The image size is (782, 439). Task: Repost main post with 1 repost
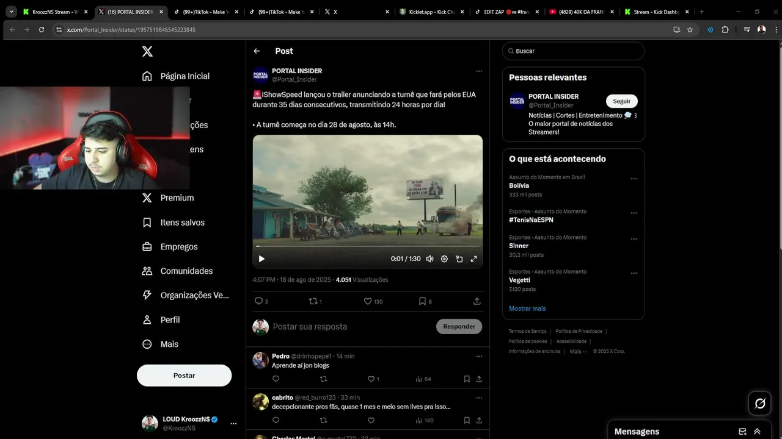tap(313, 301)
